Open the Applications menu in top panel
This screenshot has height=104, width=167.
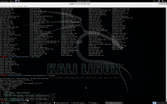[x=5, y=1]
